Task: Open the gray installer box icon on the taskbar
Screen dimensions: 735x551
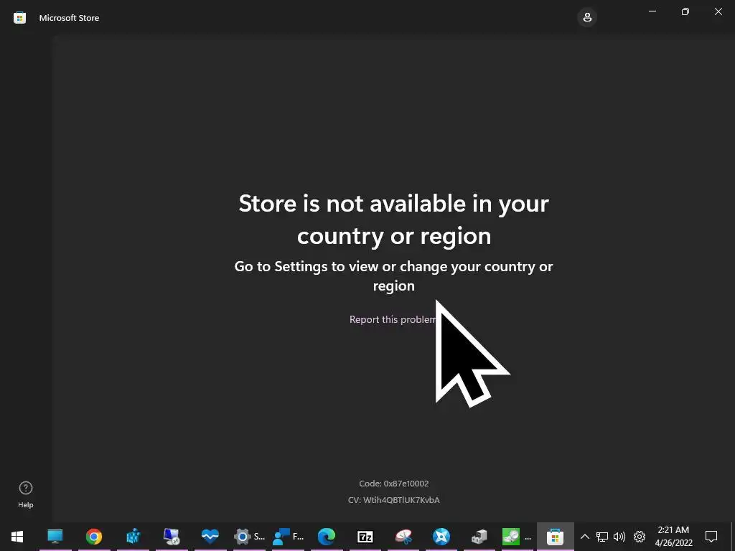Action: pyautogui.click(x=479, y=537)
